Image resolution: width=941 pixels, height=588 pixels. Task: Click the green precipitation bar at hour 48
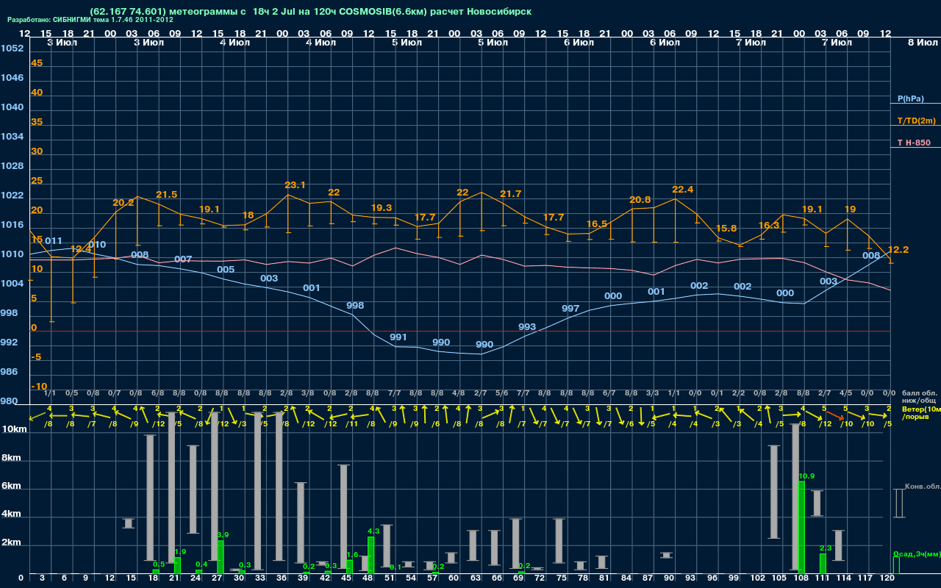click(x=371, y=556)
